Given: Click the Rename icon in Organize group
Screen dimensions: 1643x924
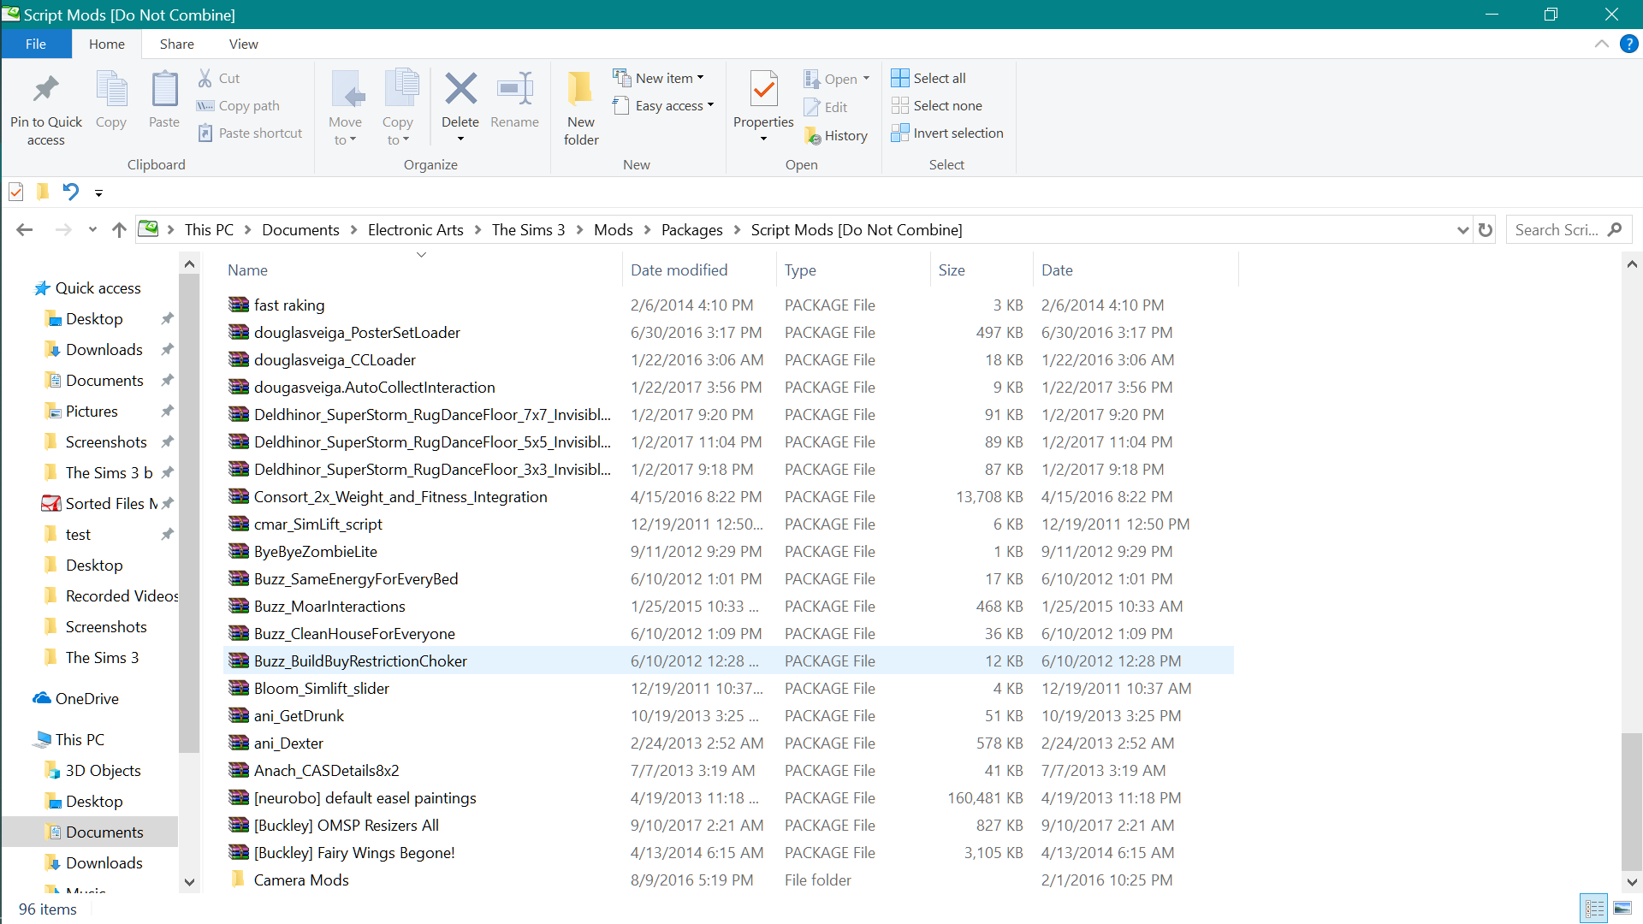Looking at the screenshot, I should (x=515, y=89).
